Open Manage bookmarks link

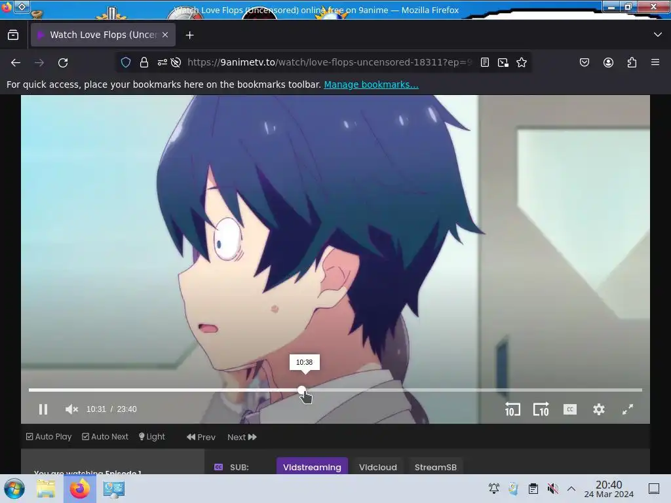[371, 84]
